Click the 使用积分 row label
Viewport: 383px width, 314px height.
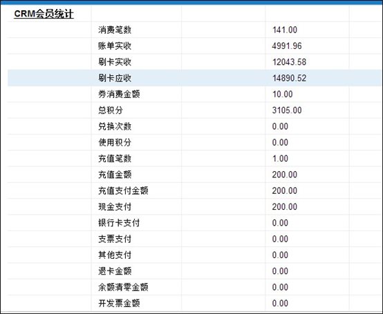115,142
